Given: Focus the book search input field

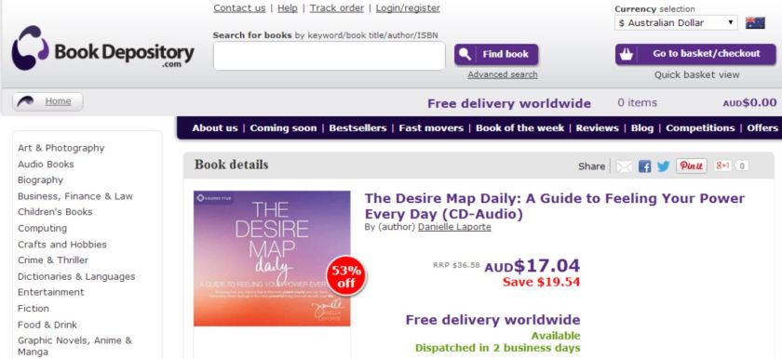Looking at the screenshot, I should coord(330,56).
